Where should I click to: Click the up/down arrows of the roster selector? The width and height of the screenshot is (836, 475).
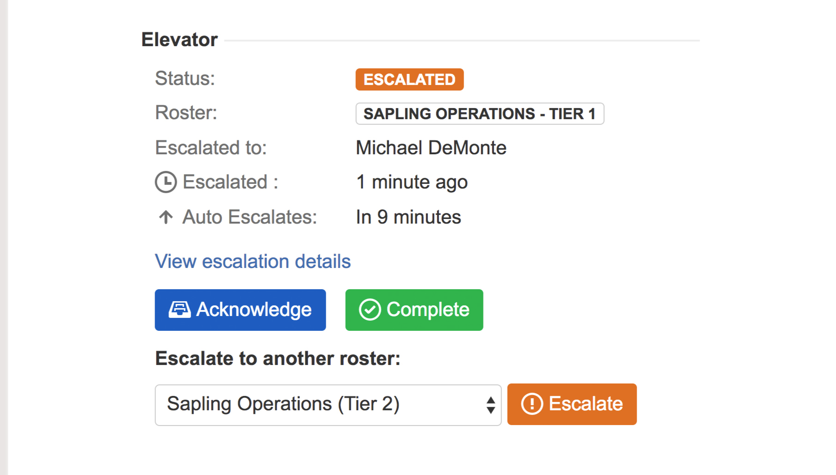[491, 405]
